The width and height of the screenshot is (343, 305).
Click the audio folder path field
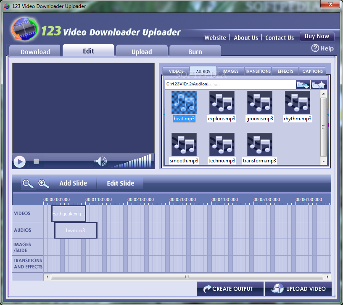click(x=230, y=84)
